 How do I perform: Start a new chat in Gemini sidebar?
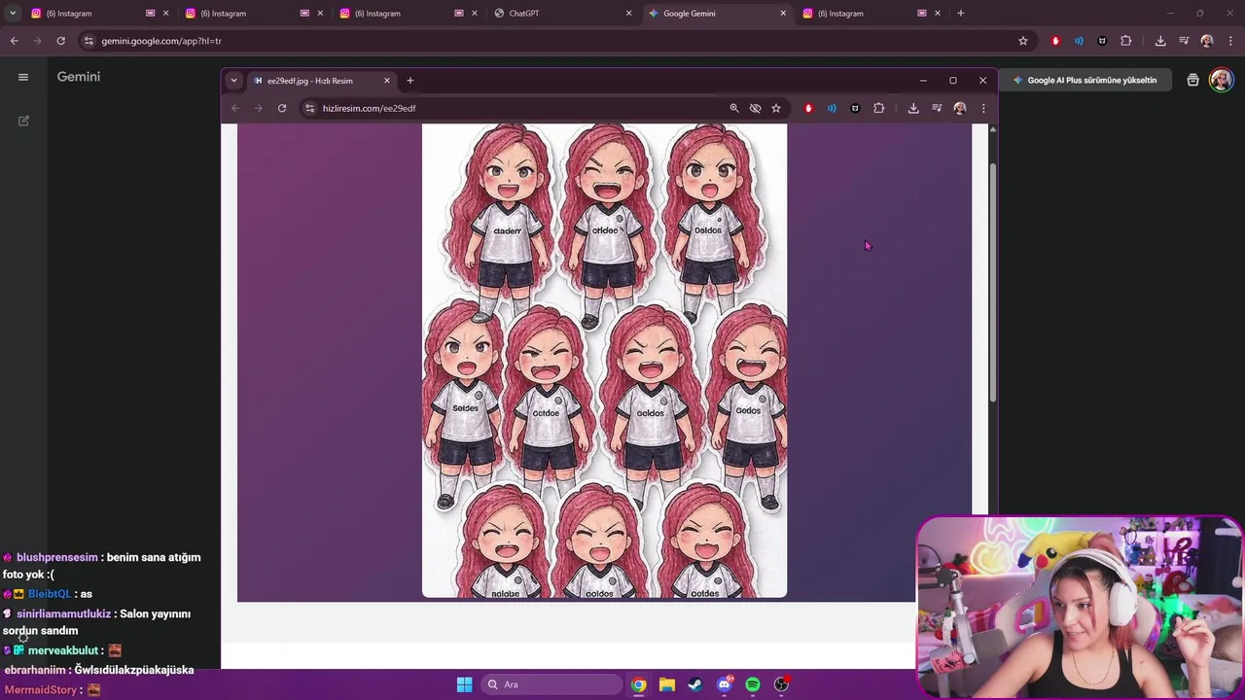coord(23,121)
